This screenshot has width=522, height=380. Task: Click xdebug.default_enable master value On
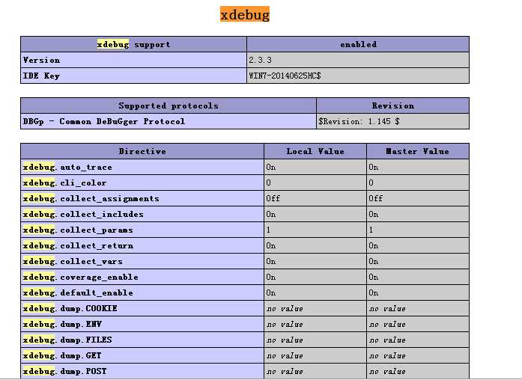tap(418, 293)
